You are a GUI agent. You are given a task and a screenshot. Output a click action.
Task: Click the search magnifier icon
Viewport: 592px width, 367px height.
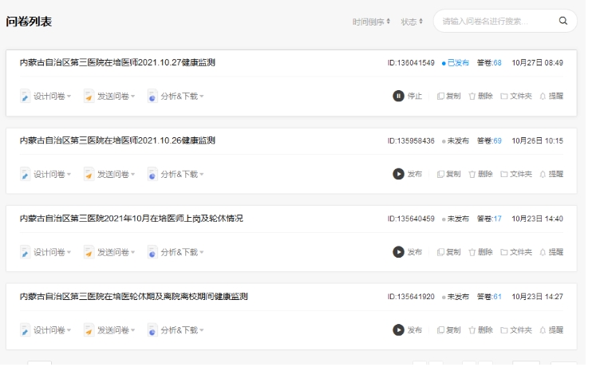(x=563, y=22)
